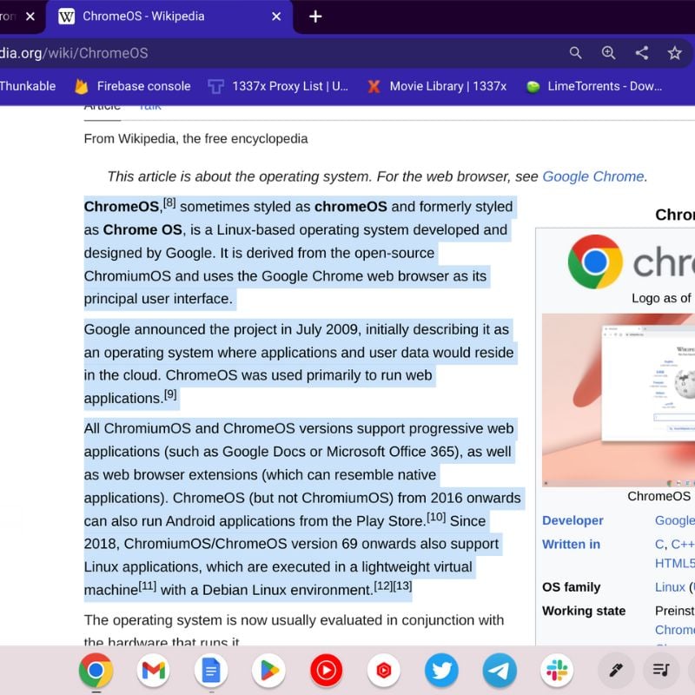Open YouTube from the dock
Screen dimensions: 695x695
(x=326, y=671)
